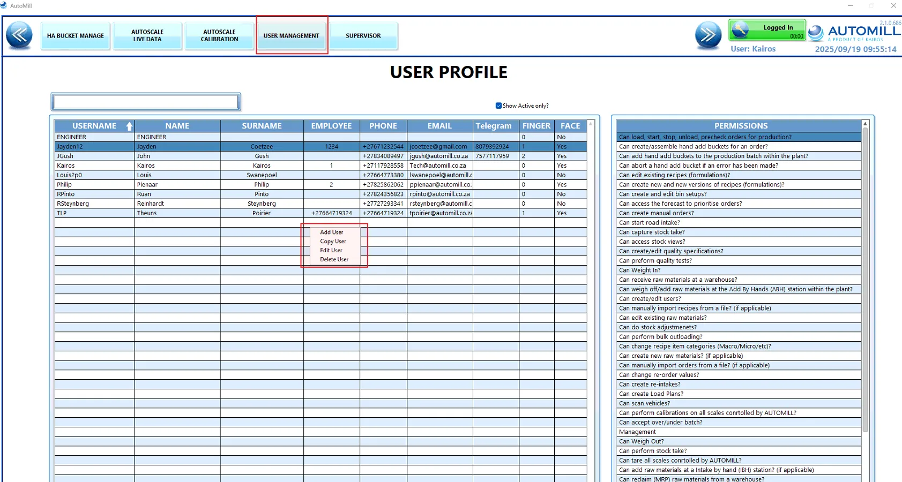Open HA BUCKET MANAGE tab
The image size is (902, 482).
tap(76, 36)
